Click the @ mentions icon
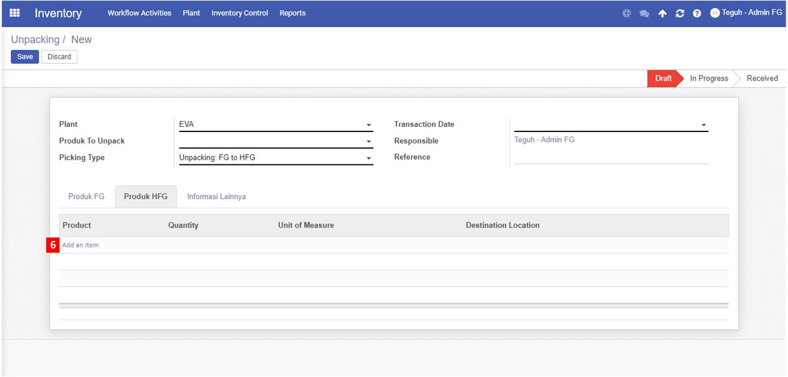This screenshot has width=788, height=377. (626, 13)
